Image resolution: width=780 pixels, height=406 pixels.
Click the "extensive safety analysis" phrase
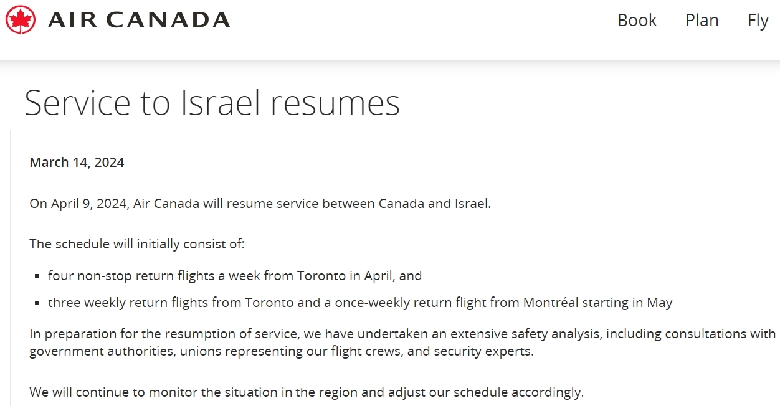tap(526, 334)
